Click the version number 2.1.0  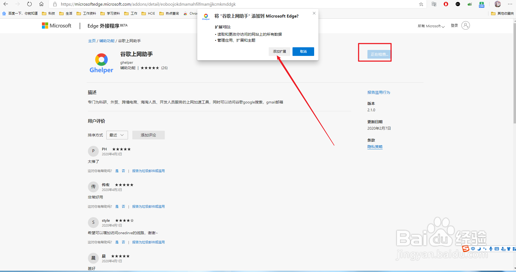(371, 110)
